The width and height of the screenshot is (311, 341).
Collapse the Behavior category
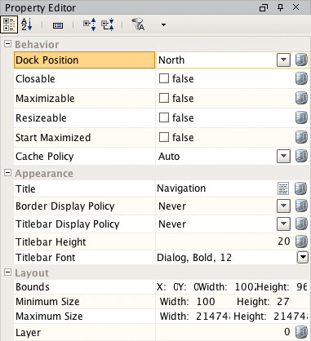click(8, 44)
